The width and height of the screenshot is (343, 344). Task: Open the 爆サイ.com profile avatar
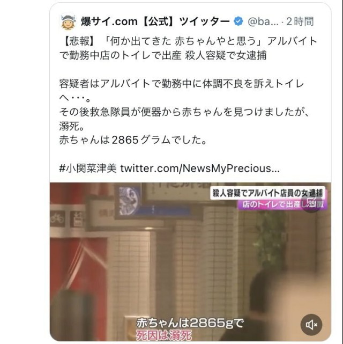[69, 21]
